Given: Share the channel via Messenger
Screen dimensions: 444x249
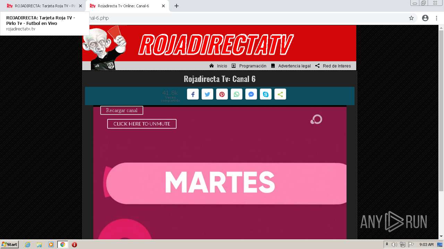Looking at the screenshot, I should pyautogui.click(x=251, y=94).
